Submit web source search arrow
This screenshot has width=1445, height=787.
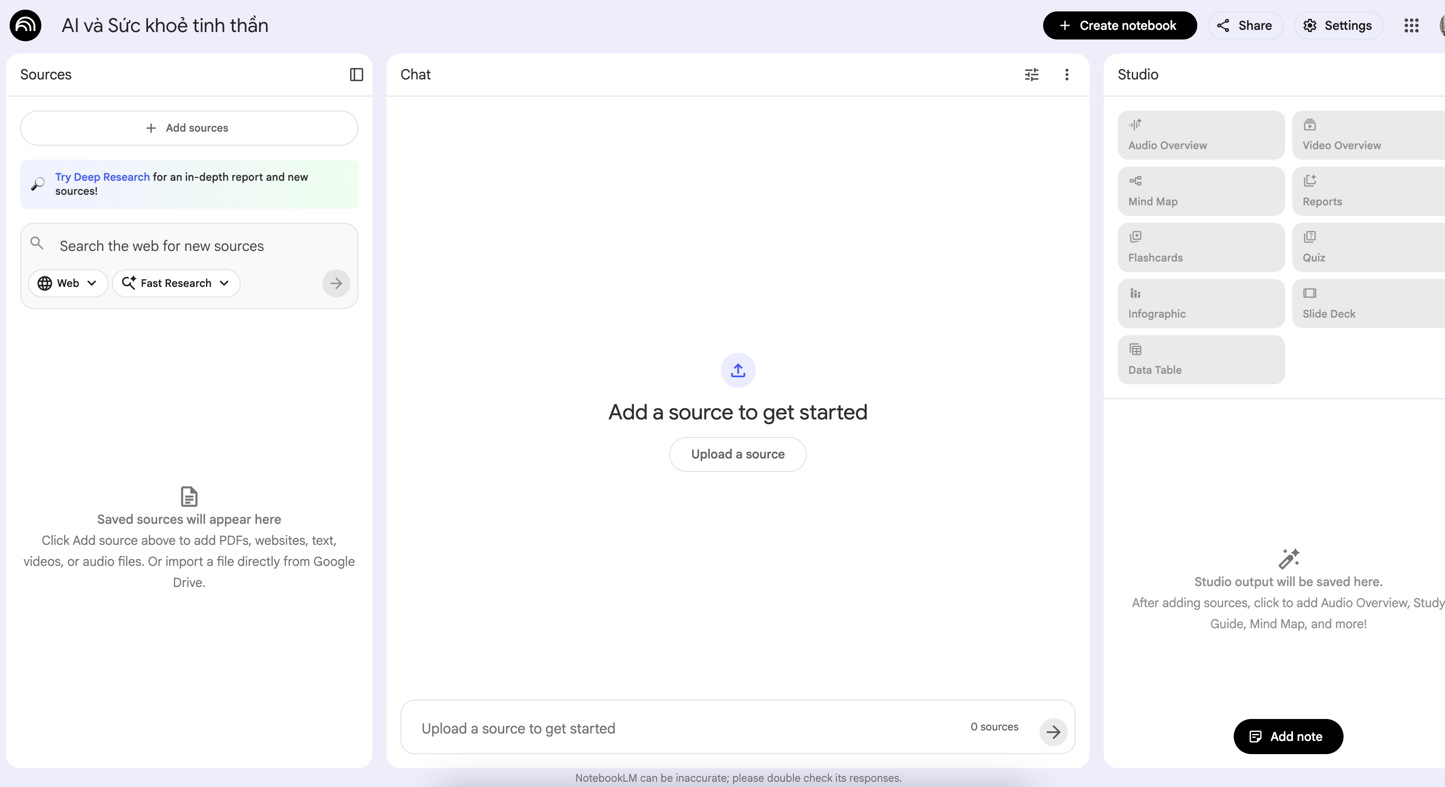[336, 283]
